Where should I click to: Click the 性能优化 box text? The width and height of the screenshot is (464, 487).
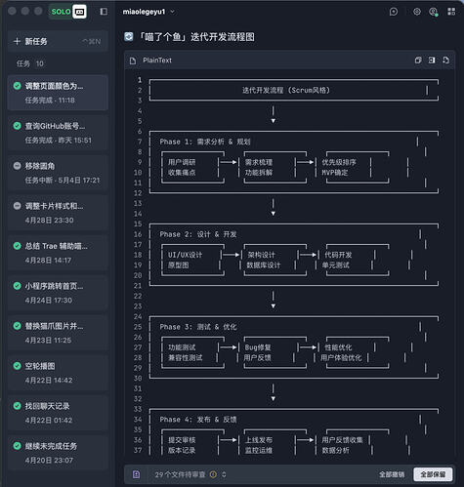(x=338, y=347)
